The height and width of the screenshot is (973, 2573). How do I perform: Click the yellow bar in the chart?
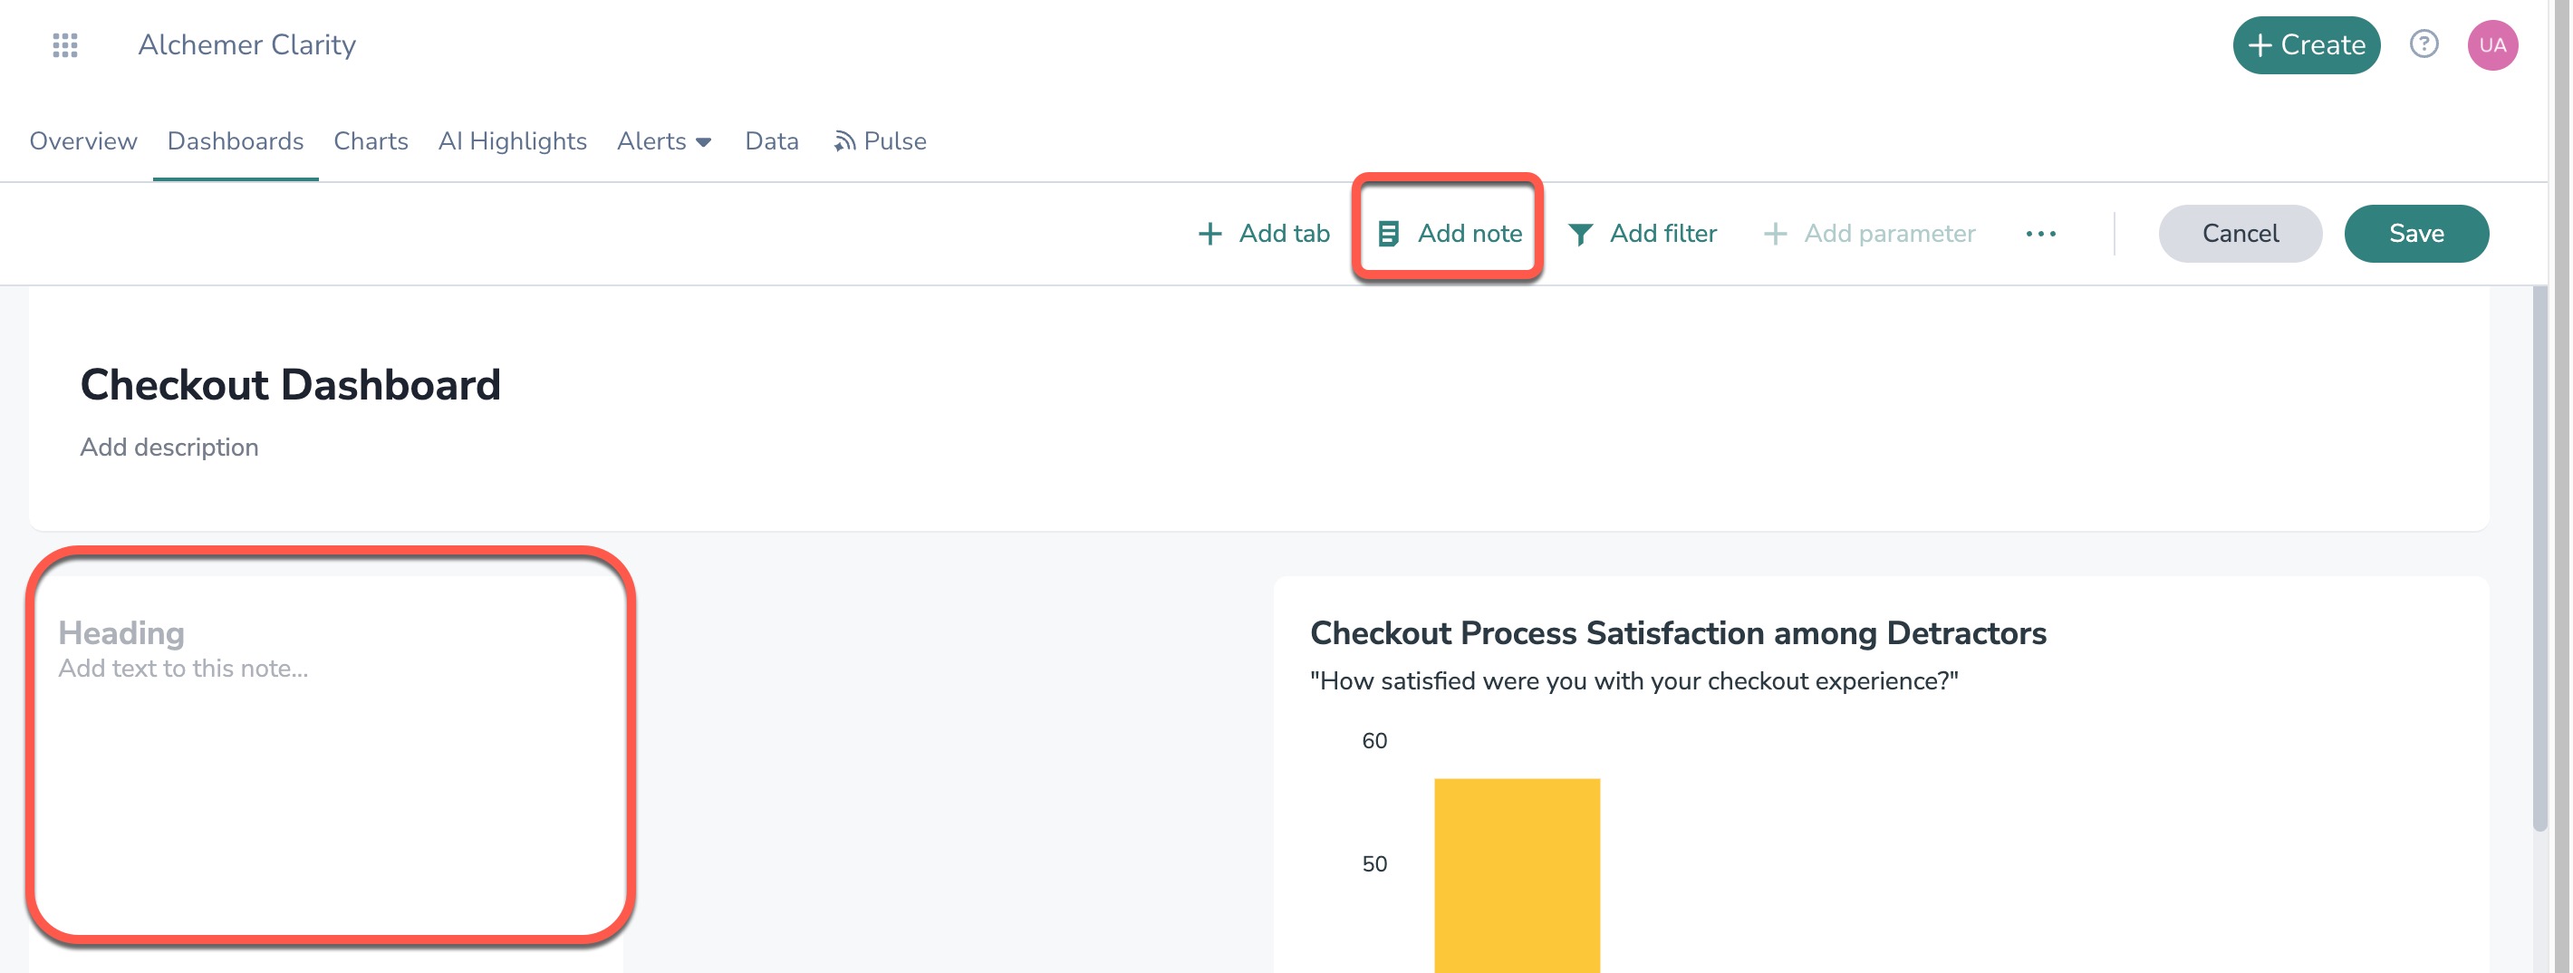coord(1517,874)
